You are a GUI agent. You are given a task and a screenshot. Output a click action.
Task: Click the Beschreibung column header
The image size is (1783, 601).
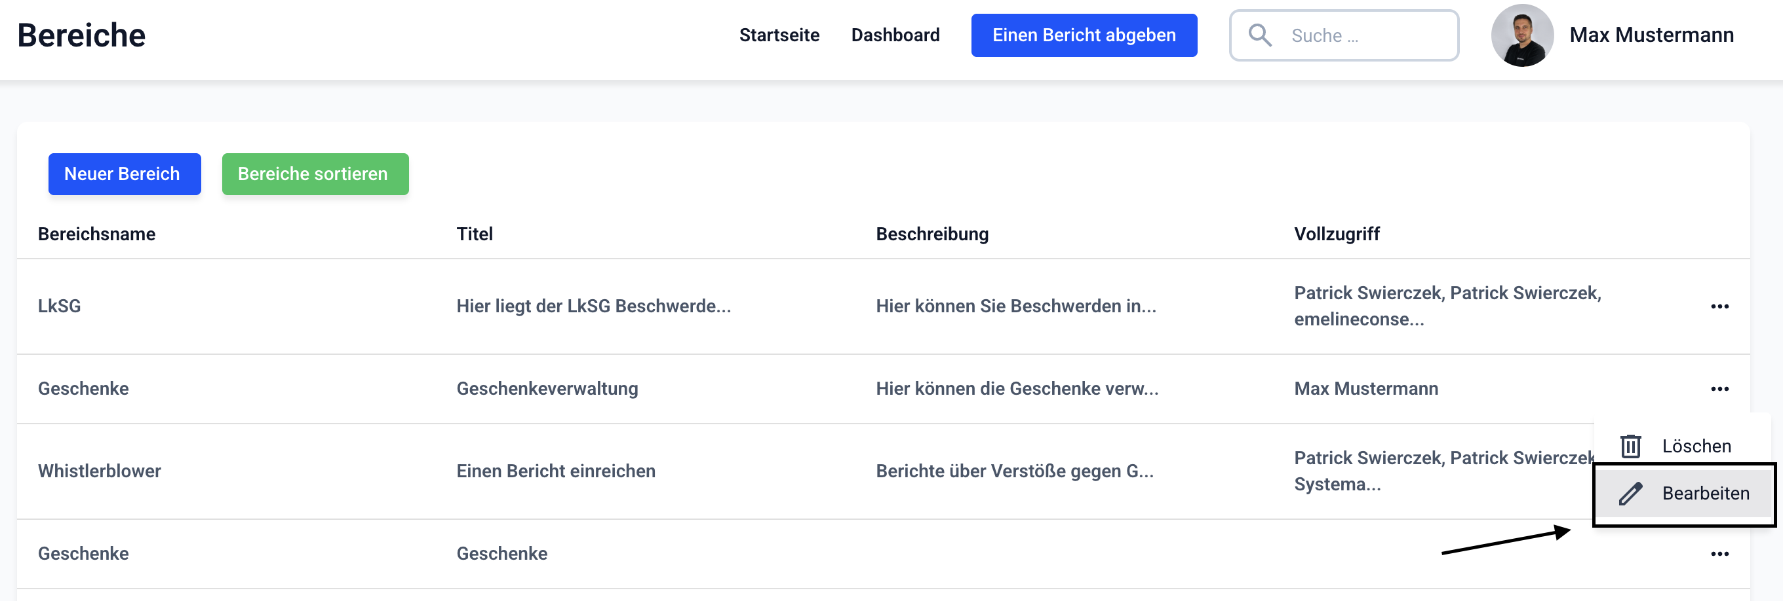[931, 234]
